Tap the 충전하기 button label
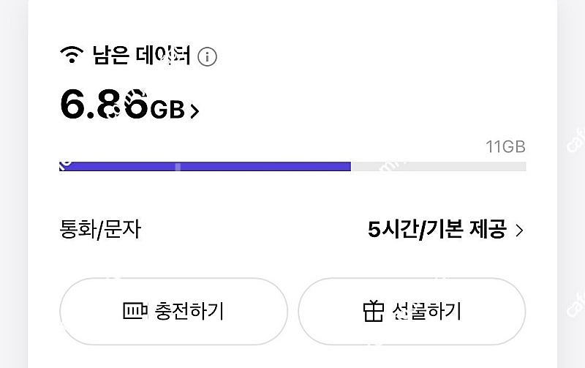 (189, 312)
